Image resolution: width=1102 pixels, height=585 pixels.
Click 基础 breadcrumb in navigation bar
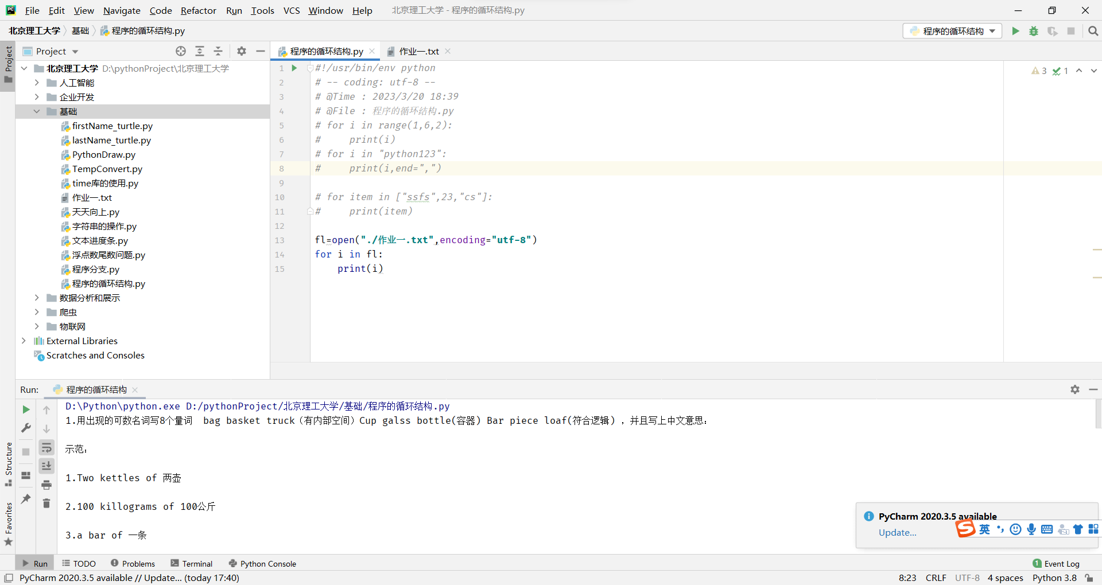[x=80, y=31]
